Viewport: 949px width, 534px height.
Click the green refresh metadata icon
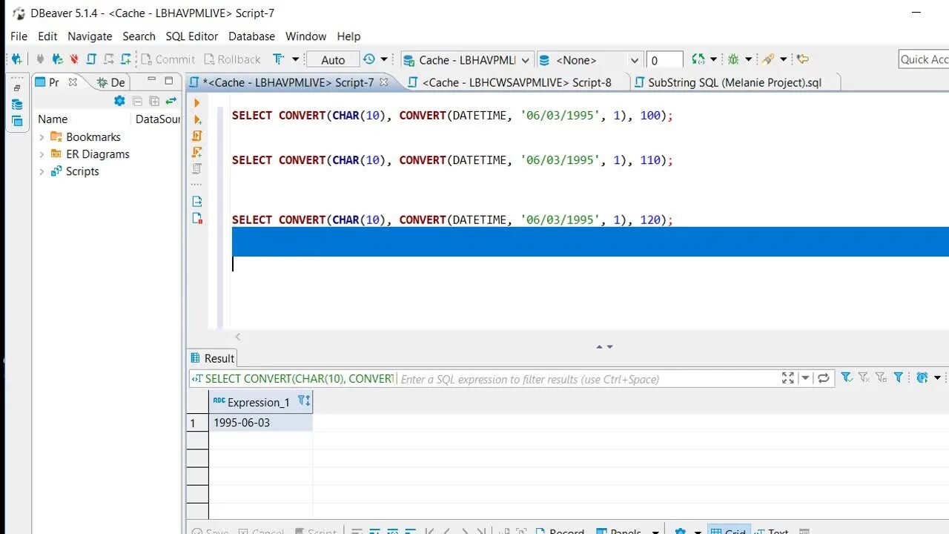(x=697, y=59)
